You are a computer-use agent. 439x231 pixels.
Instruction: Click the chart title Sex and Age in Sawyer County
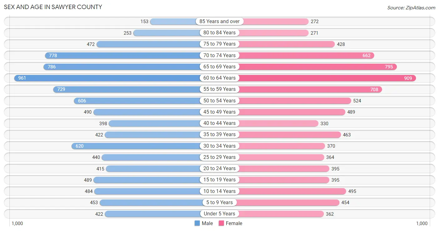point(53,7)
